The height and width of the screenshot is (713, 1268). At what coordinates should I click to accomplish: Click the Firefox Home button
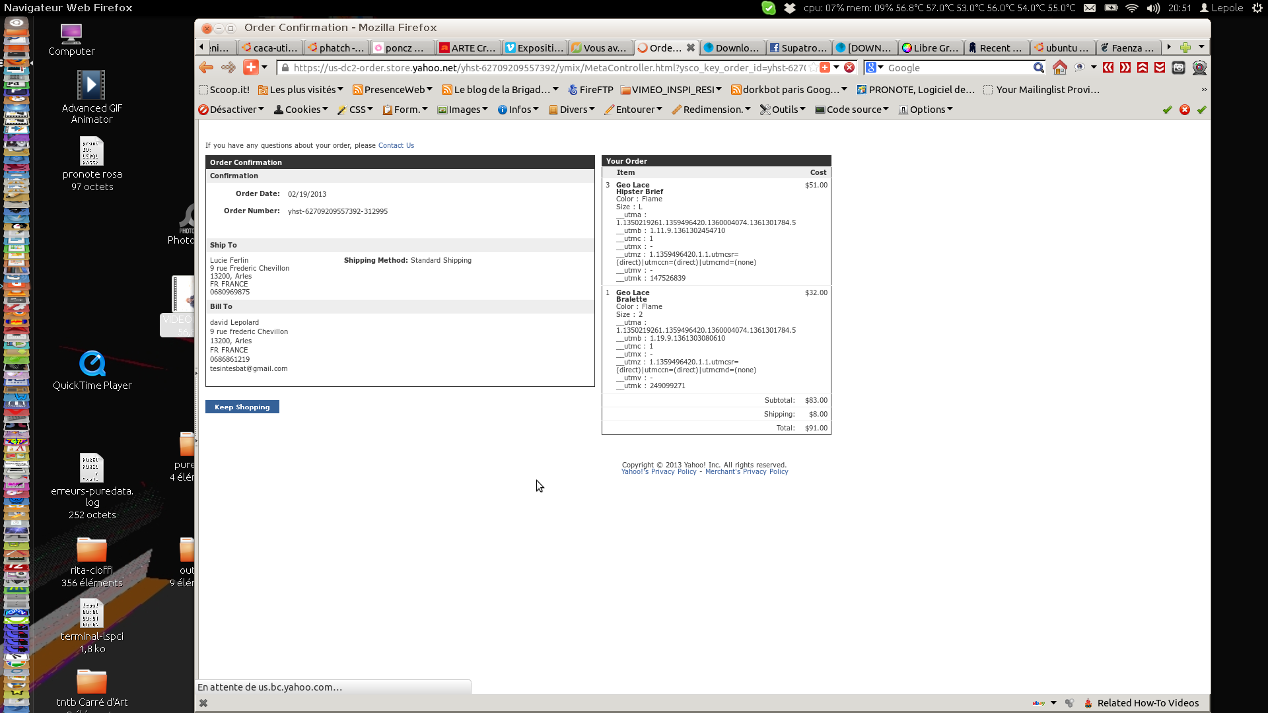pyautogui.click(x=1059, y=67)
